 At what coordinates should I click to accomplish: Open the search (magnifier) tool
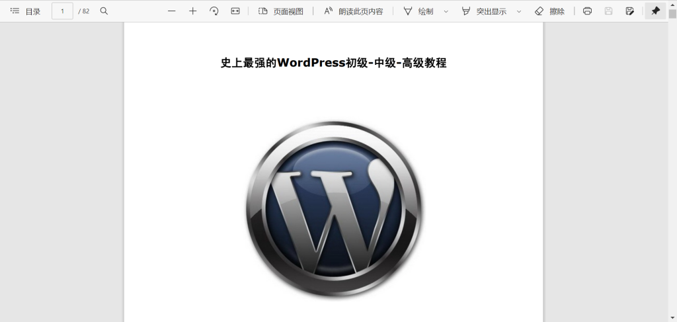(x=104, y=11)
